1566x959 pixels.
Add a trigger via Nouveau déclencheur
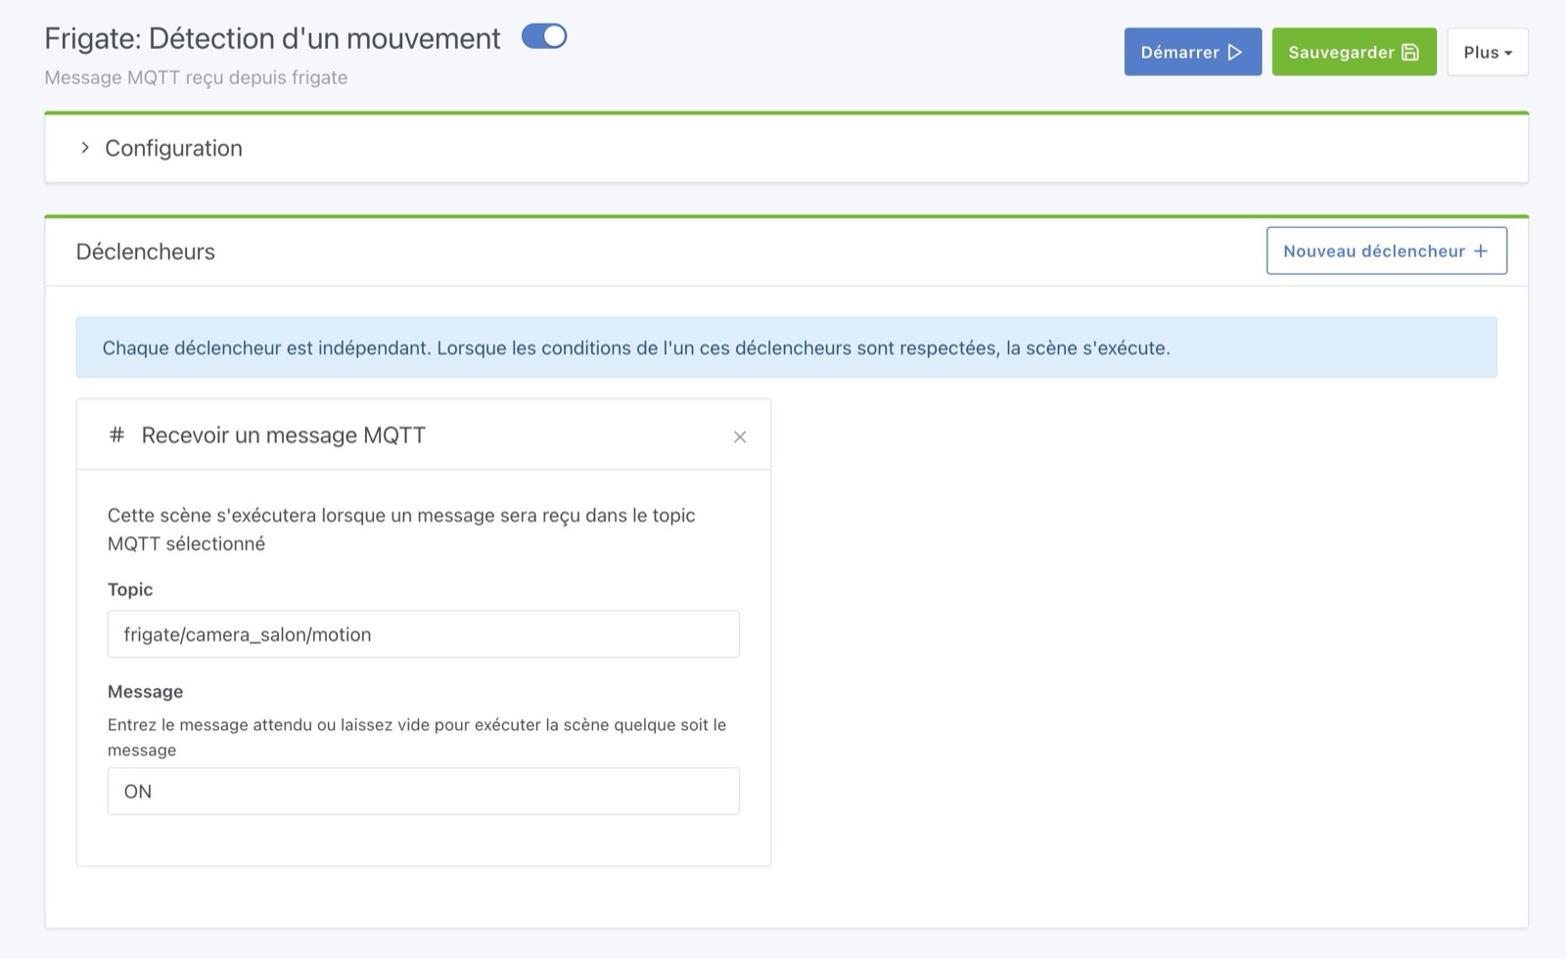click(x=1387, y=250)
